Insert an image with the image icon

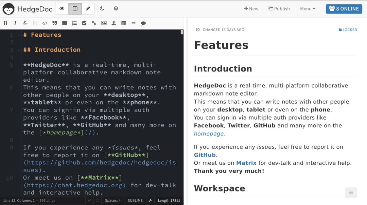tap(104, 23)
